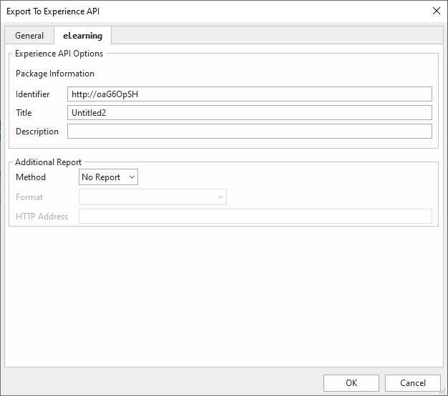Click the Identifier label

coord(33,94)
